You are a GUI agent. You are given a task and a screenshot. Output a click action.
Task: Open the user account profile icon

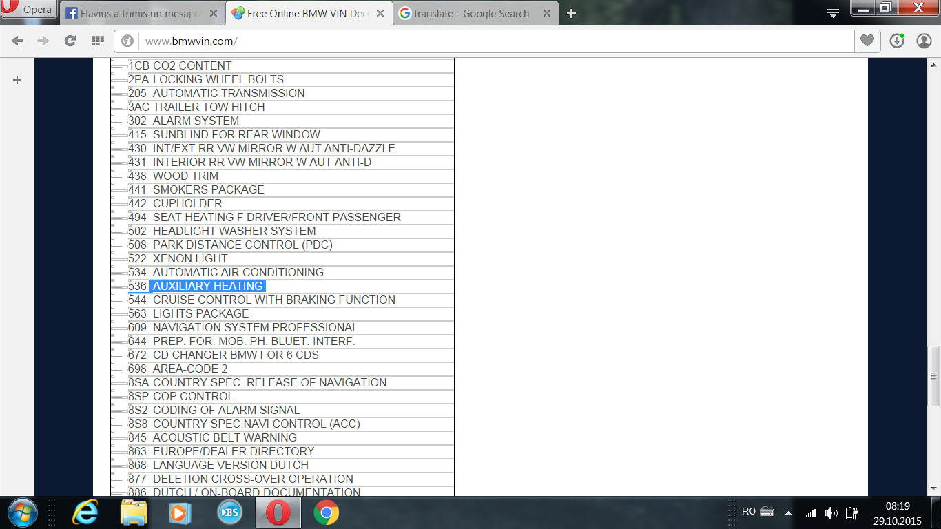click(x=924, y=41)
